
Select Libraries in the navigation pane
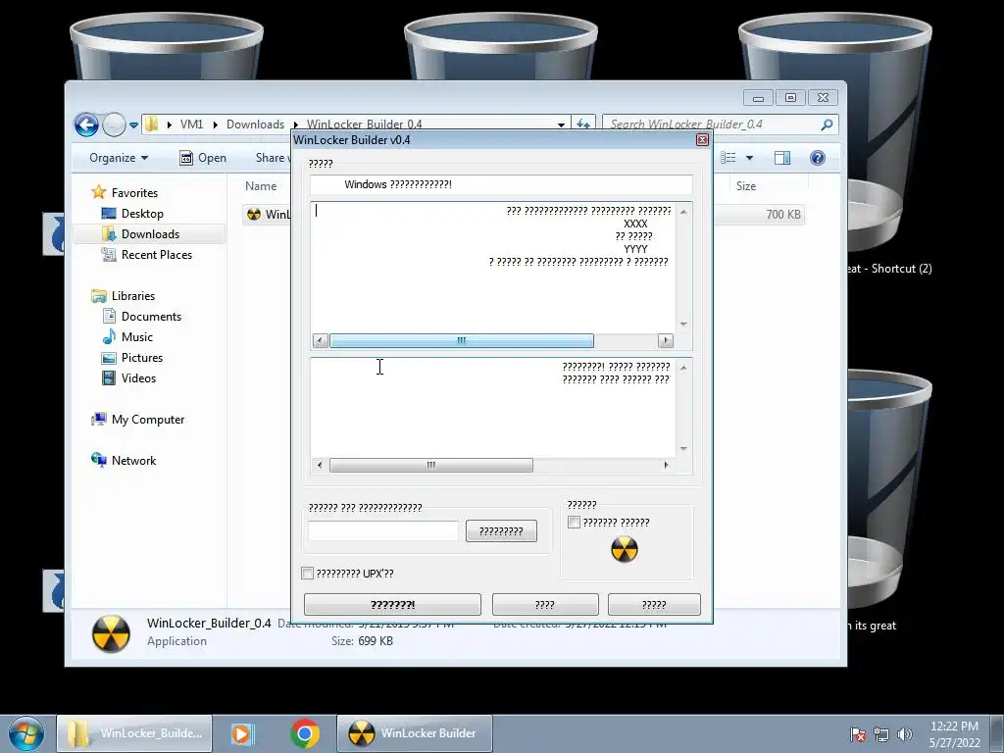pos(132,296)
